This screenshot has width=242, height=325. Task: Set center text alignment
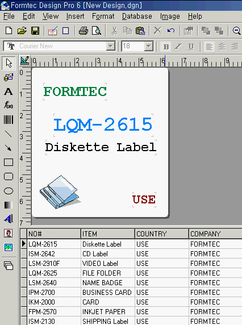(222, 47)
